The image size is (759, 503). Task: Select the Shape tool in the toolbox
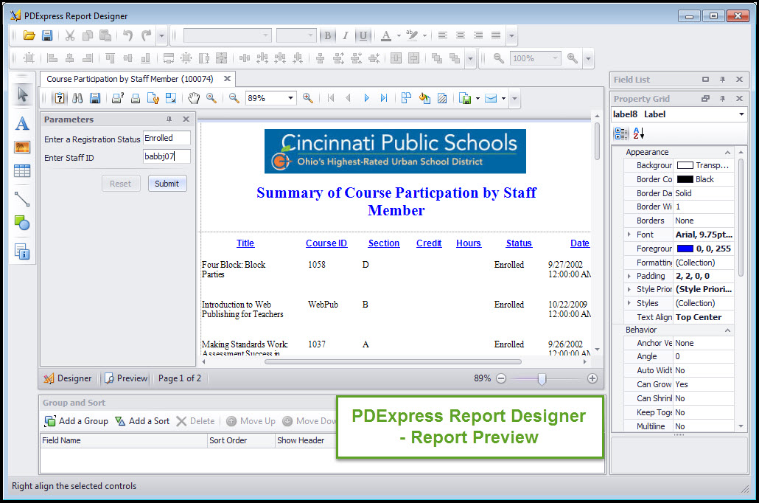pos(22,223)
